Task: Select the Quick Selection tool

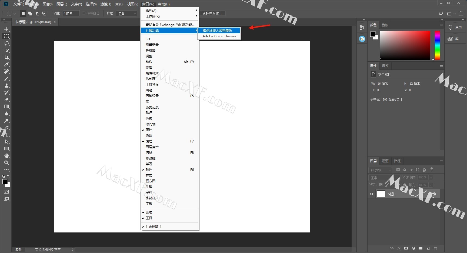Action: click(x=6, y=50)
